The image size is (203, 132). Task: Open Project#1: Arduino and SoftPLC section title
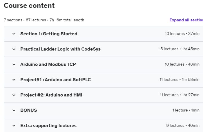(55, 80)
